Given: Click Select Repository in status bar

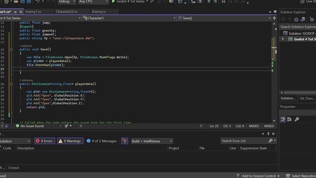Looking at the screenshot, I should coord(301,176).
